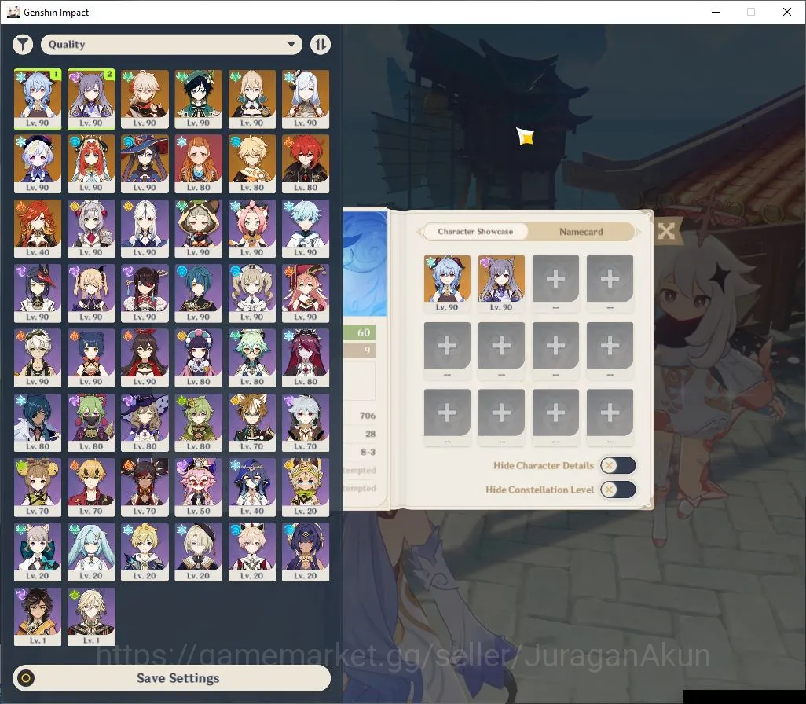Choose Amber's portrait
806x704 pixels.
[x=145, y=358]
